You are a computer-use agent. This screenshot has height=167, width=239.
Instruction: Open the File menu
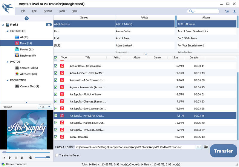[23, 11]
